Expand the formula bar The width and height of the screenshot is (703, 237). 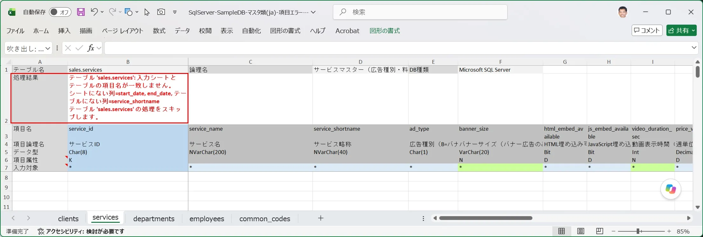694,48
